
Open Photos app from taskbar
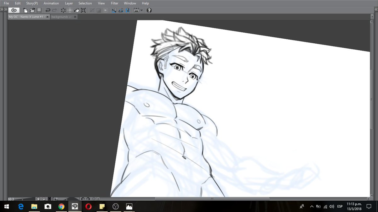(x=129, y=206)
